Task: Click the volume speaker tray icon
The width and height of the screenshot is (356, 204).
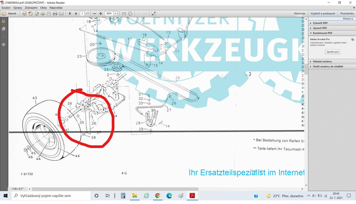Action: [314, 196]
